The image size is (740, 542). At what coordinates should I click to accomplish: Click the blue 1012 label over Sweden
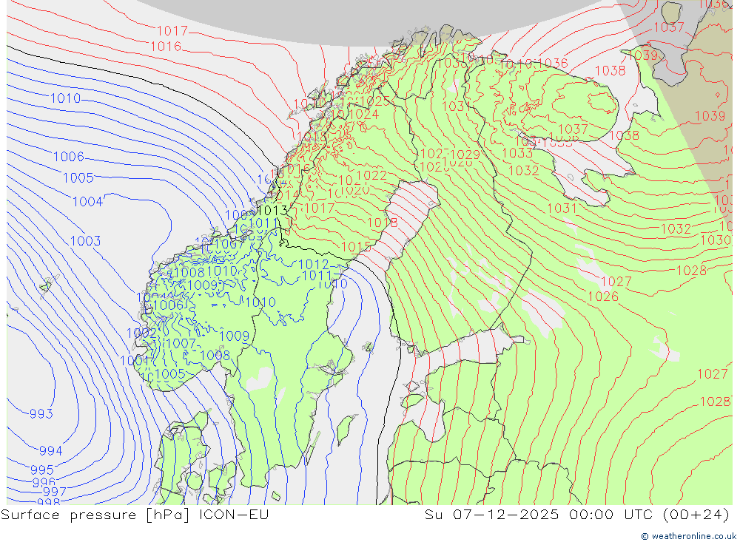[x=314, y=265]
